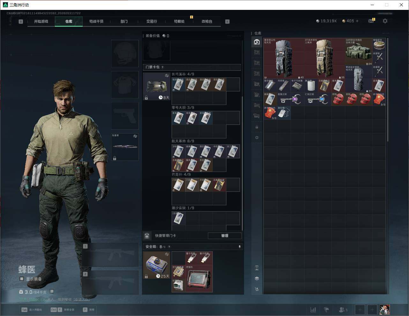
Task: Click the sort icon at warehouse sidebar bottom
Action: point(257,289)
